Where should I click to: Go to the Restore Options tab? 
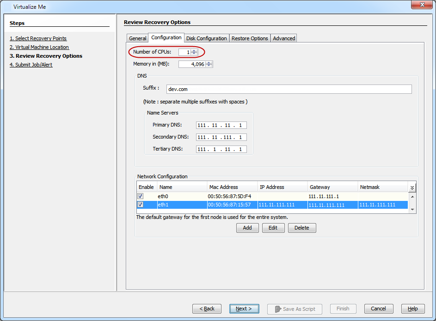[250, 38]
